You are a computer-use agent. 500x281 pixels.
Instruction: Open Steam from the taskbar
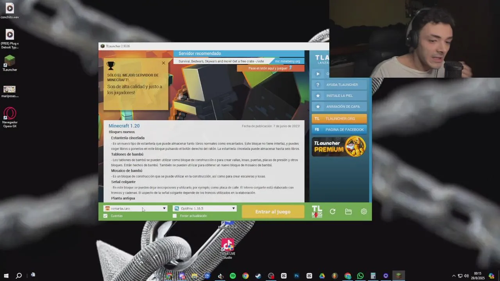[258, 276]
